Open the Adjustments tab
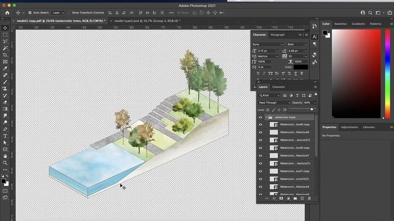The width and height of the screenshot is (394, 221). tap(349, 127)
